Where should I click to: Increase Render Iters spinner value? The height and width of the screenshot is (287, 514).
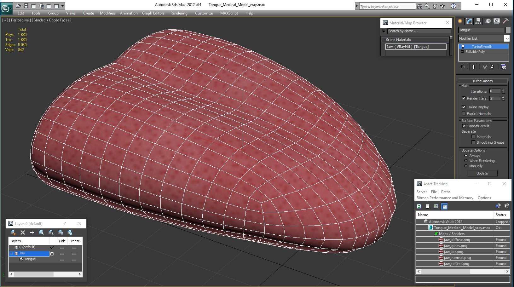pos(503,97)
